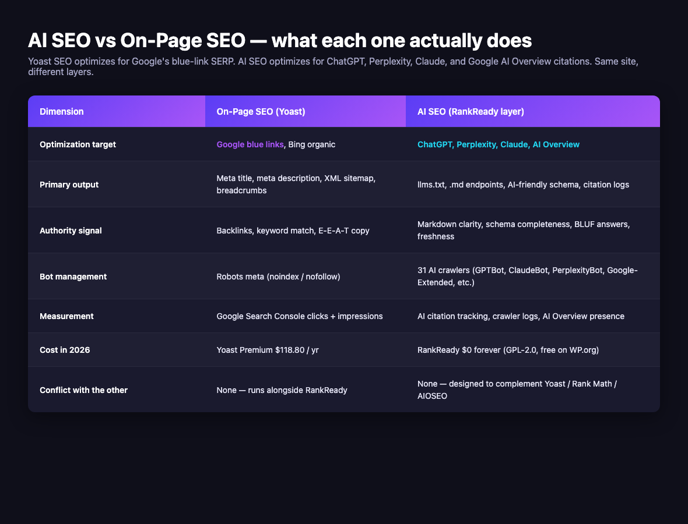Click the purple 'Google blue links' text
688x524 pixels.
point(250,144)
